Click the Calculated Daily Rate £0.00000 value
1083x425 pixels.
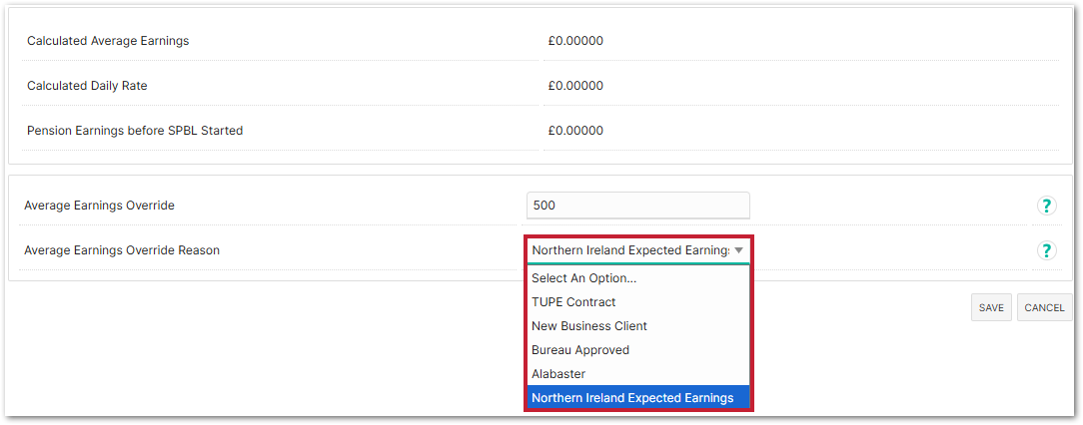click(575, 86)
